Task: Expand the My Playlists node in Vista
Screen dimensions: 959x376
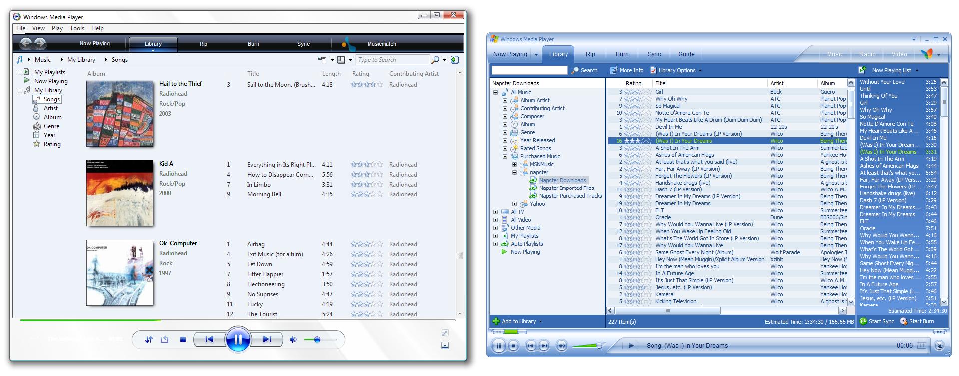Action: click(x=20, y=72)
